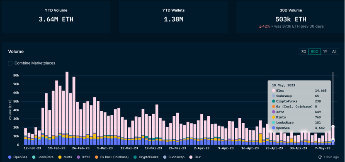Click the 0x (Incl. Coinbase) legend dot
The height and width of the screenshot is (162, 345).
[x=97, y=157]
